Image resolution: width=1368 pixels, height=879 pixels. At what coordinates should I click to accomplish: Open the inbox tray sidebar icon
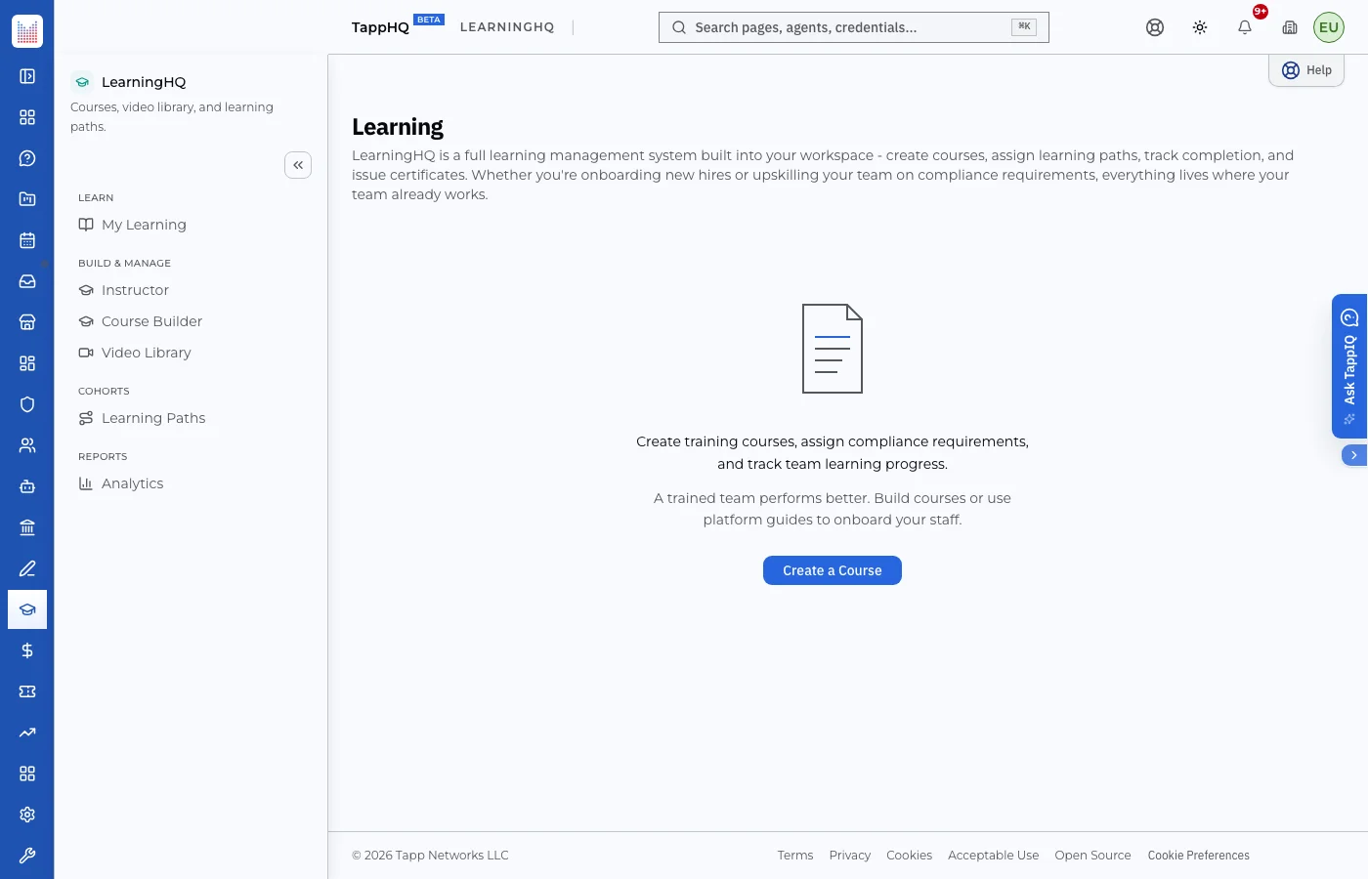(x=27, y=281)
